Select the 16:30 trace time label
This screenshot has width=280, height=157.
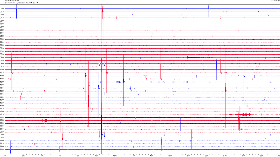point(2,108)
